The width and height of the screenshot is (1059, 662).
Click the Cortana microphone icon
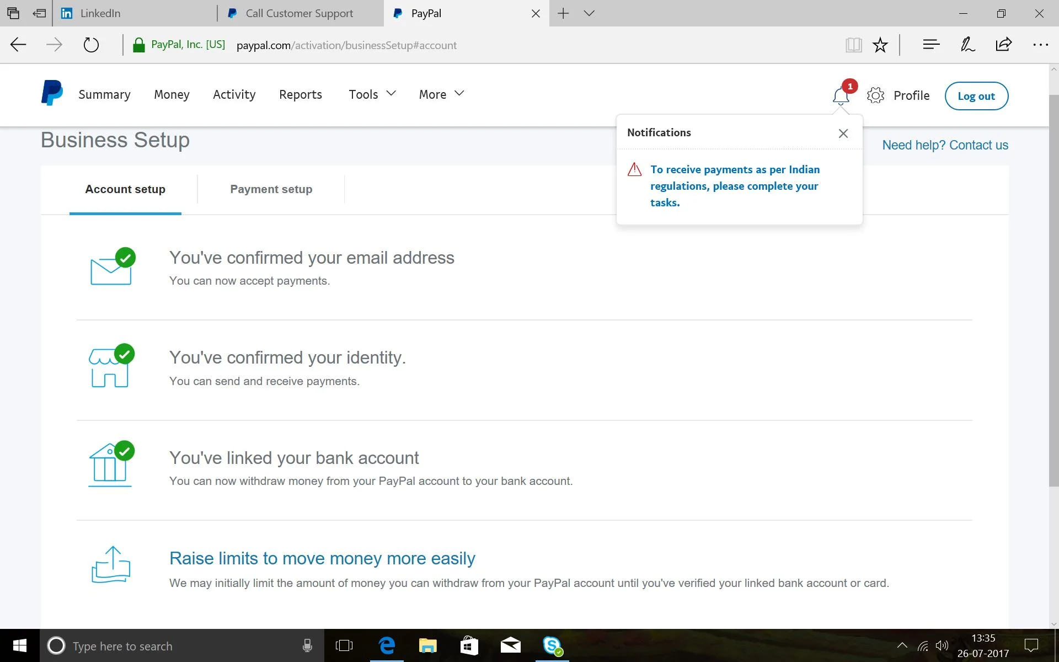307,645
